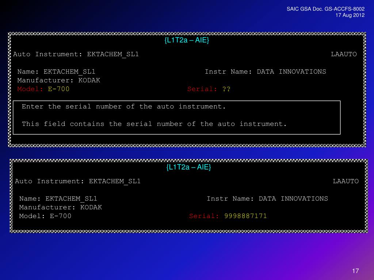Select Manufacturer: KODAK in lower screen
Image resolution: width=374 pixels, height=280 pixels.
point(61,207)
